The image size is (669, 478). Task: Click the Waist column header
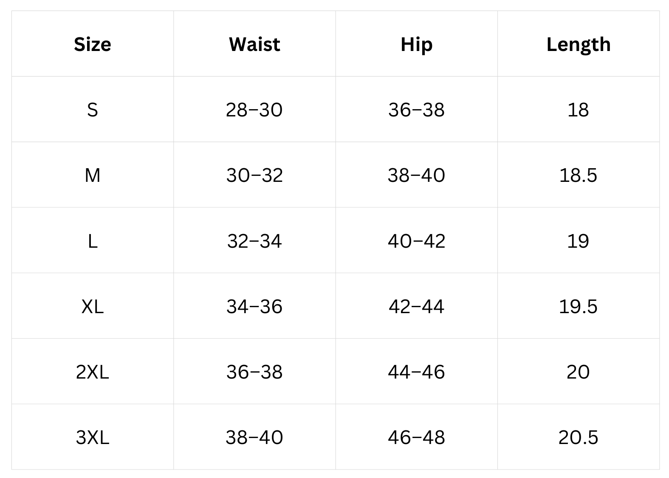[254, 44]
